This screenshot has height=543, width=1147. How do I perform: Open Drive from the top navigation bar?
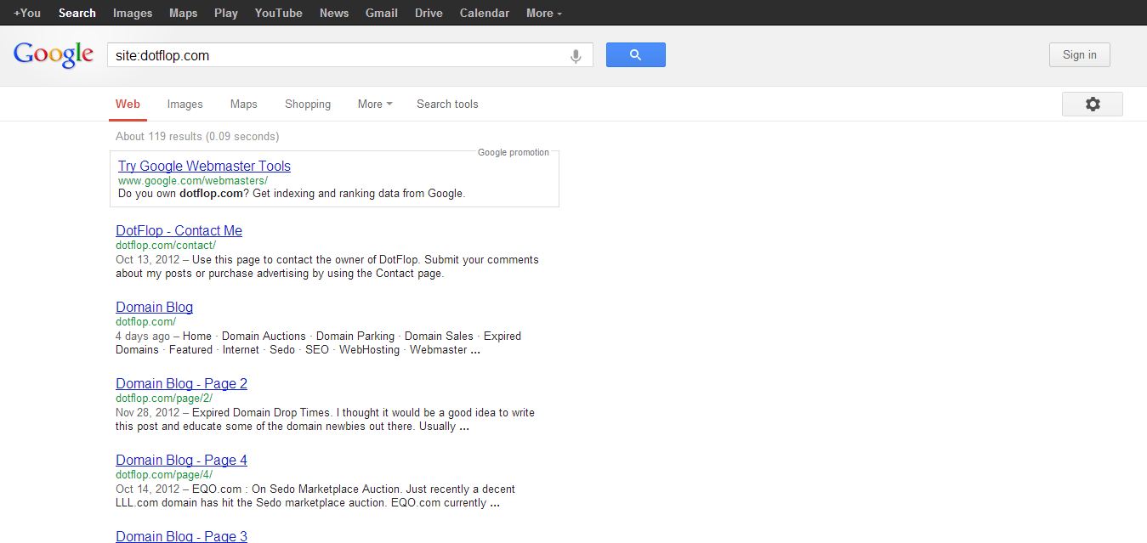429,13
